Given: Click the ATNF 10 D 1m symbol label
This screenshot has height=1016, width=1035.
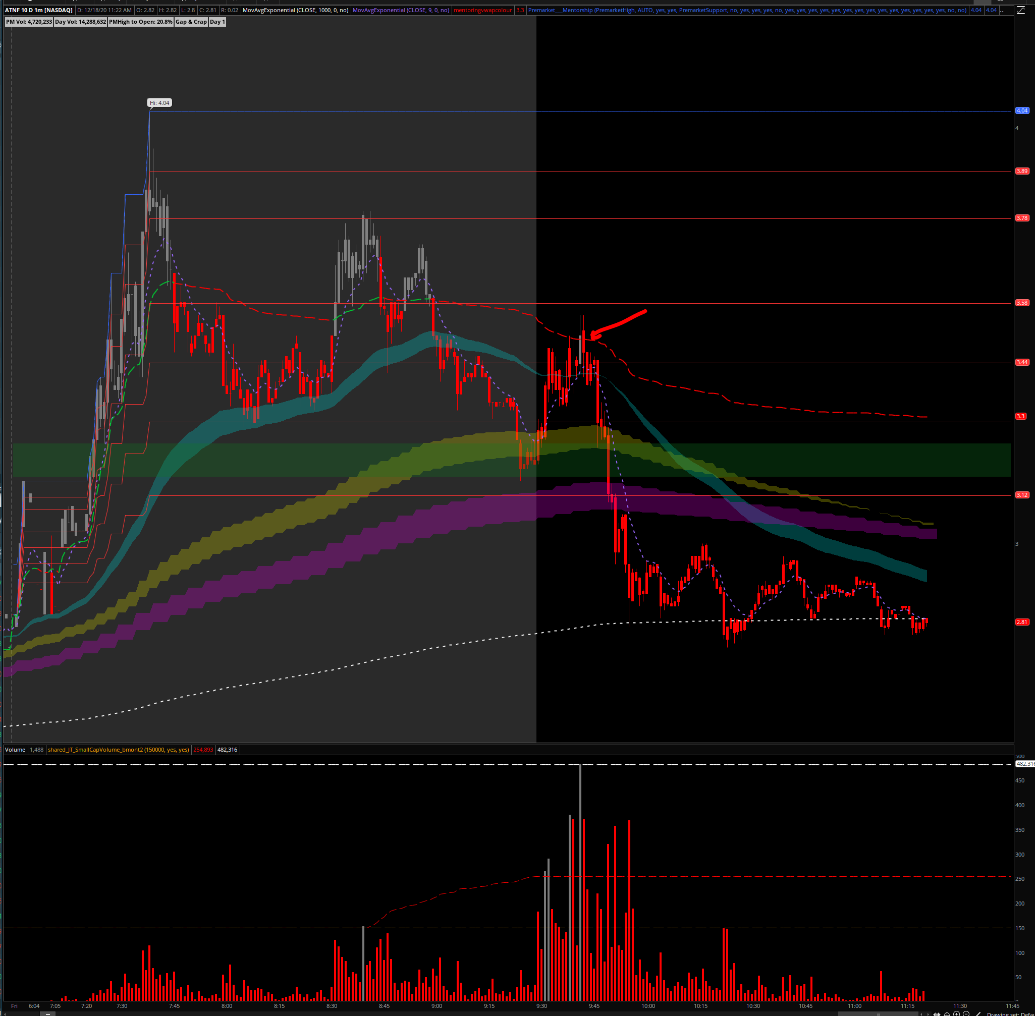Looking at the screenshot, I should pos(38,10).
